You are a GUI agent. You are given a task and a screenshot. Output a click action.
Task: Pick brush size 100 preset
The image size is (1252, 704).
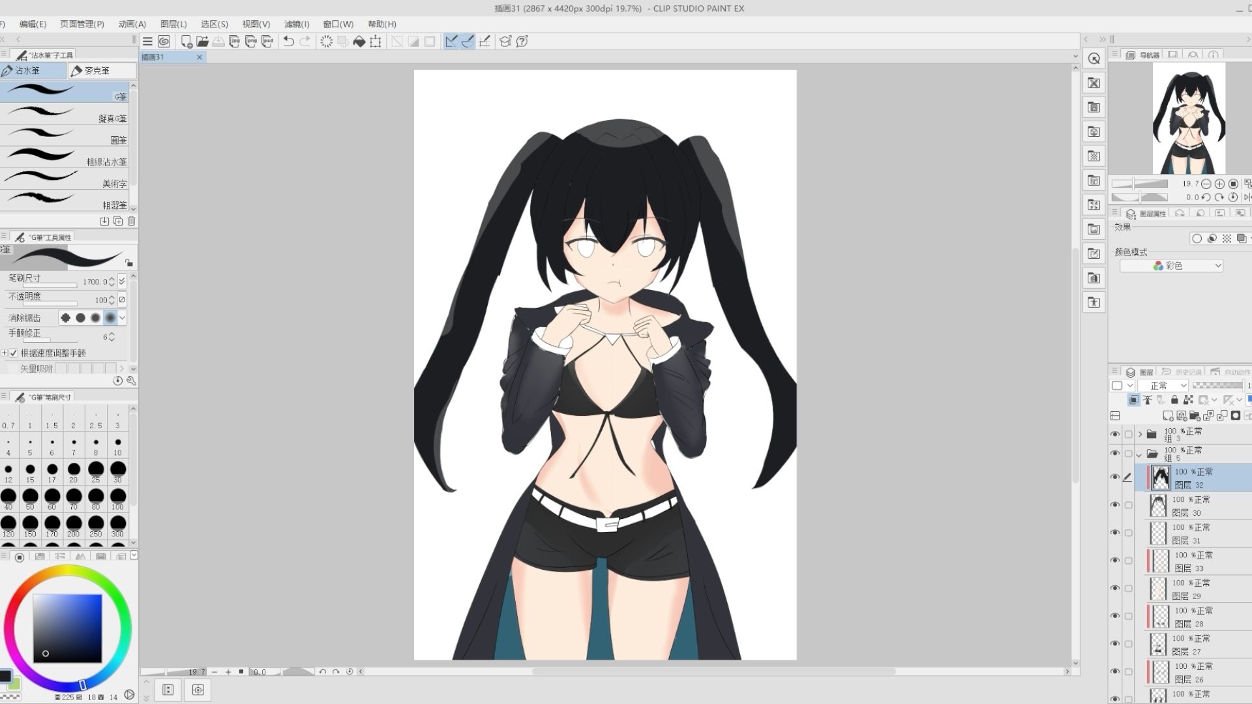[117, 497]
